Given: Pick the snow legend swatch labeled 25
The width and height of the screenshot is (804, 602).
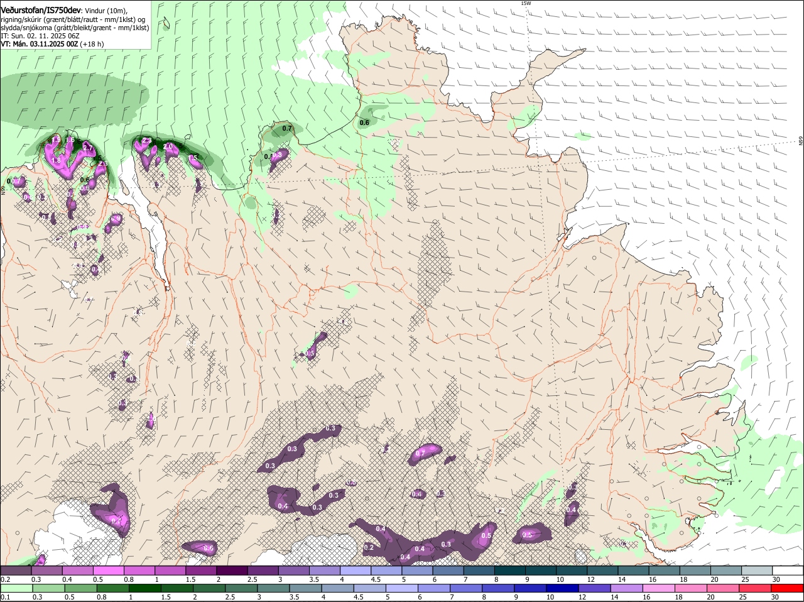Looking at the screenshot, I should pos(758,570).
